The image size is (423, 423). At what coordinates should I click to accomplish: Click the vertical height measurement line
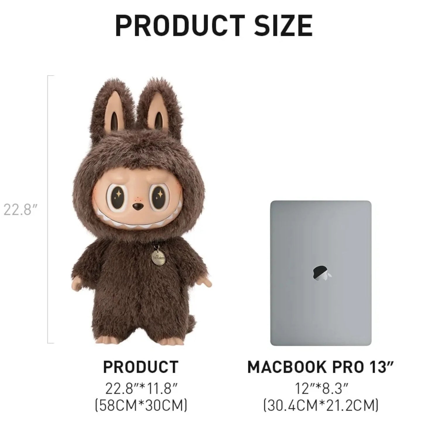[48, 209]
